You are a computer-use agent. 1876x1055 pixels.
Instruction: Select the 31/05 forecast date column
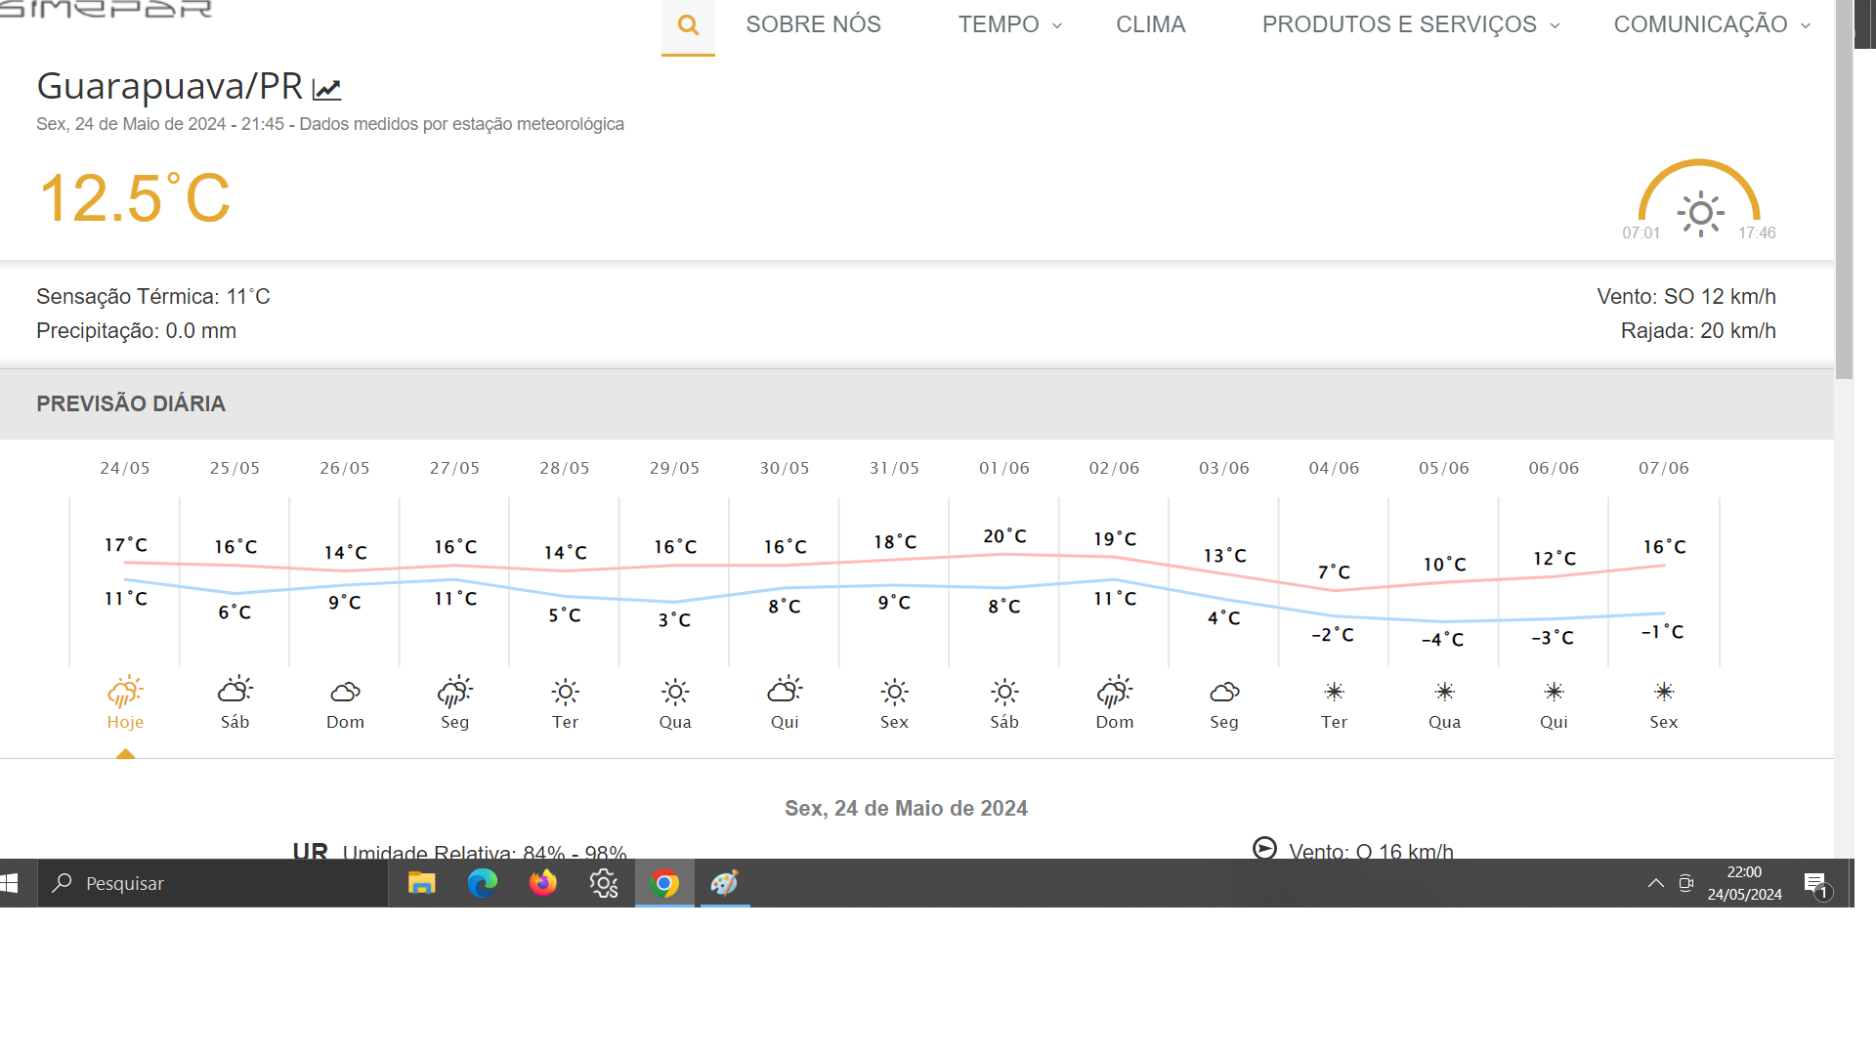(x=894, y=468)
